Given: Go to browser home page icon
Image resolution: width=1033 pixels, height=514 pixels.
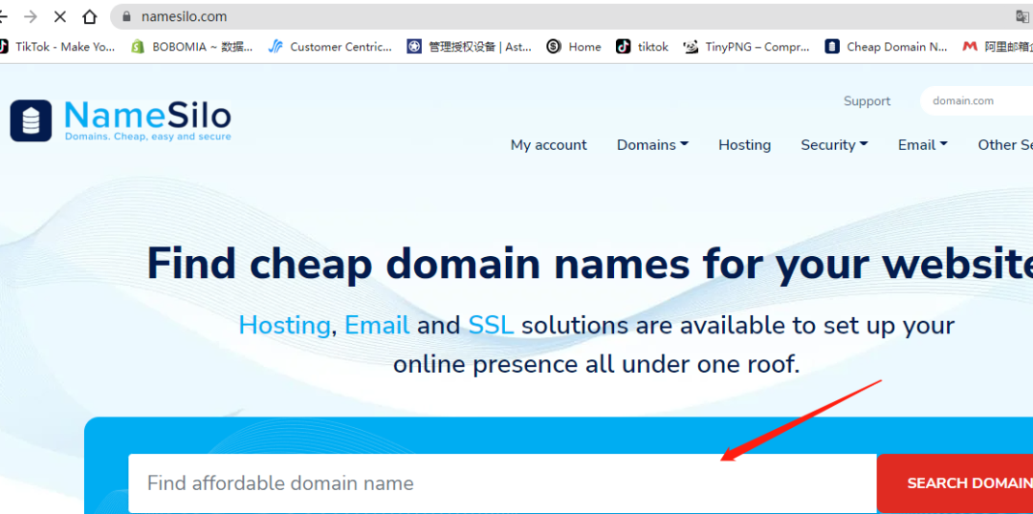Looking at the screenshot, I should 90,16.
